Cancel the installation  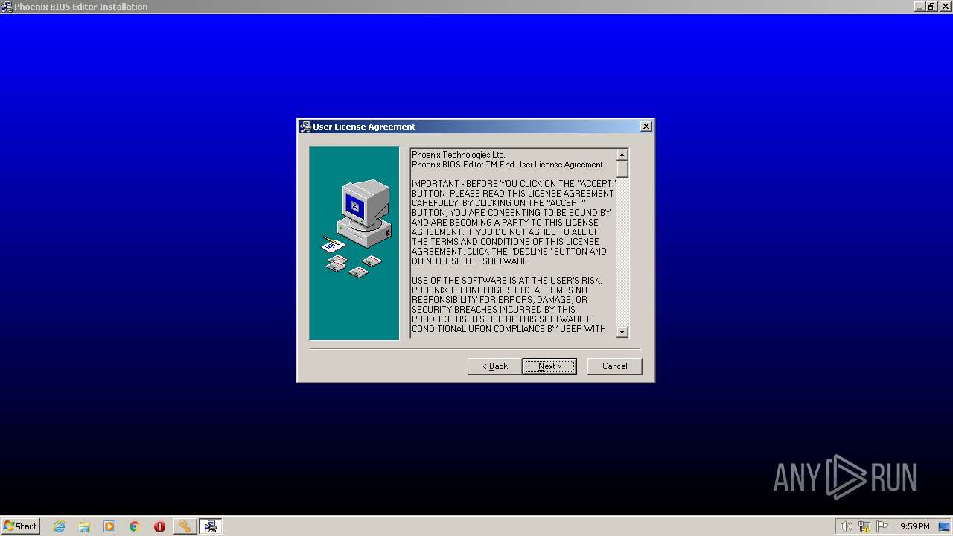[x=614, y=366]
